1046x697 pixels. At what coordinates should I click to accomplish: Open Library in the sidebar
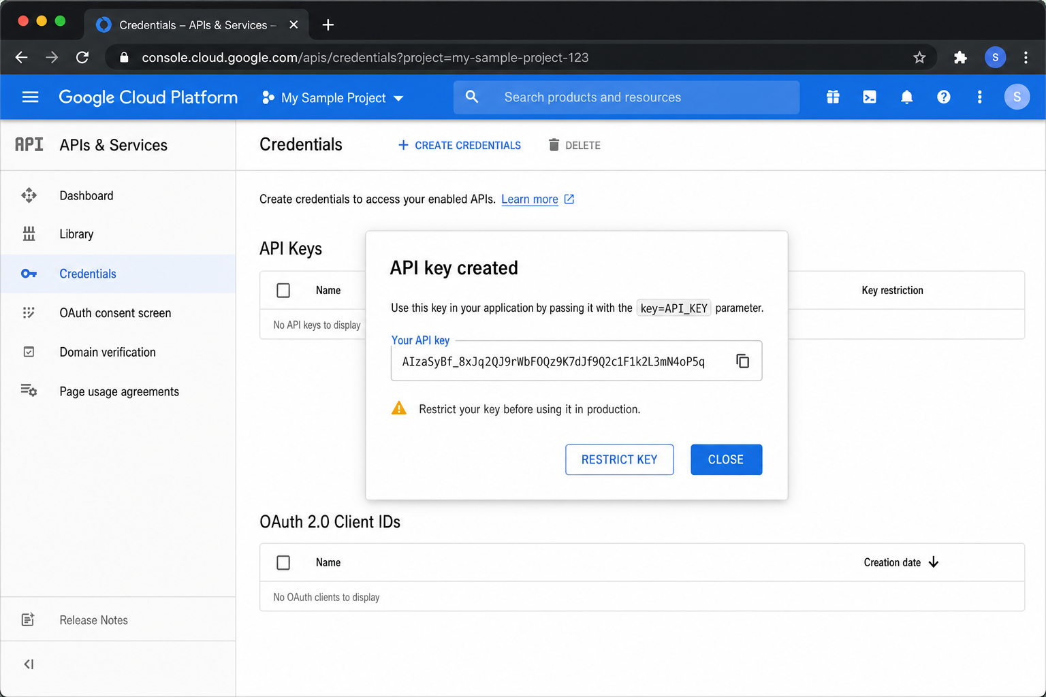(x=118, y=234)
